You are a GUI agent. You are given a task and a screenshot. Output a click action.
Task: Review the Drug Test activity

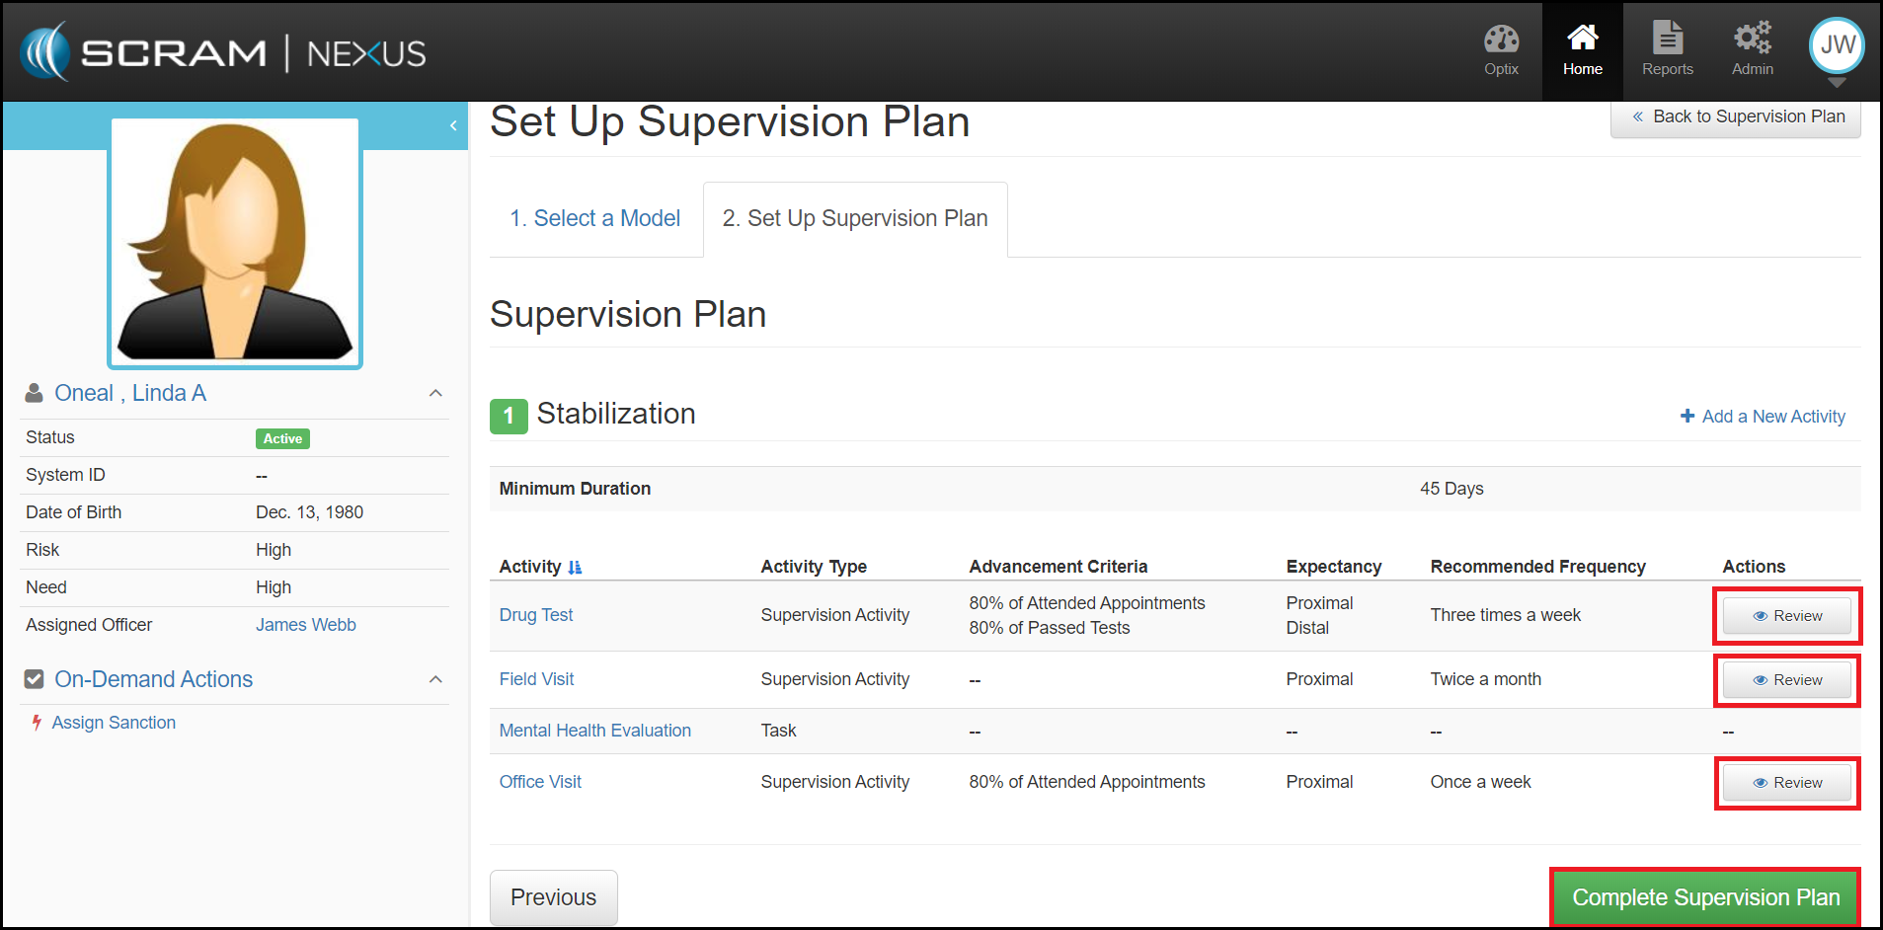[x=1786, y=616]
